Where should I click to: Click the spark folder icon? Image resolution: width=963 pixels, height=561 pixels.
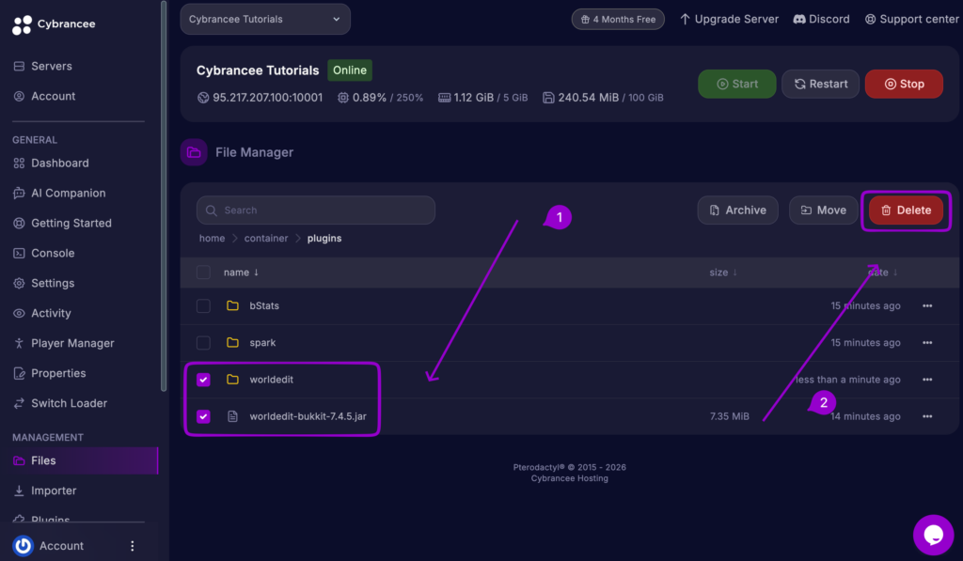click(x=233, y=342)
